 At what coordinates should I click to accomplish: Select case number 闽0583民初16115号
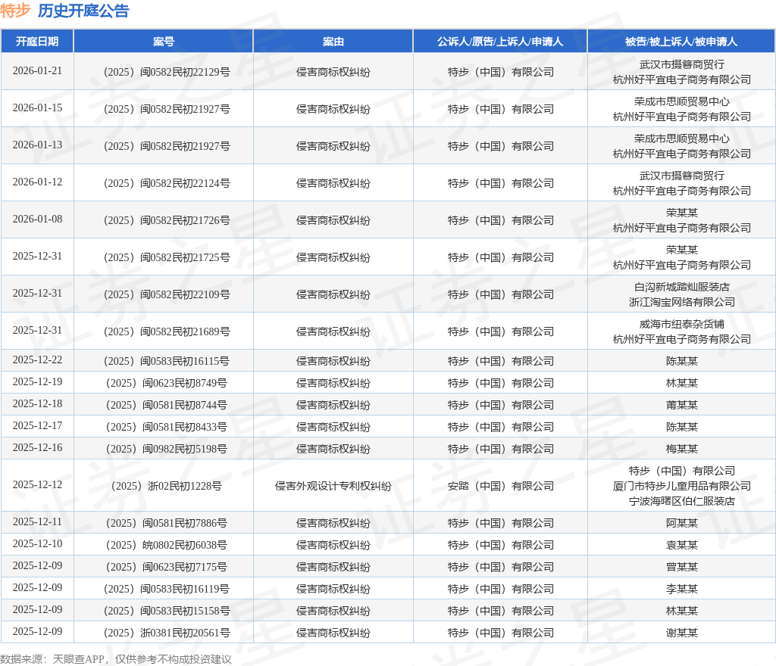tap(167, 361)
